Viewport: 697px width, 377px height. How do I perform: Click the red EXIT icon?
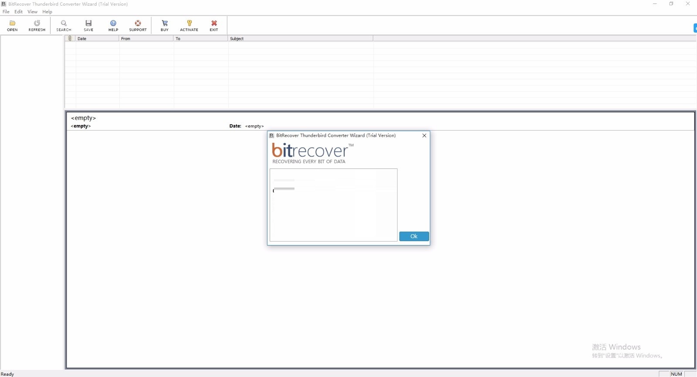coord(214,26)
